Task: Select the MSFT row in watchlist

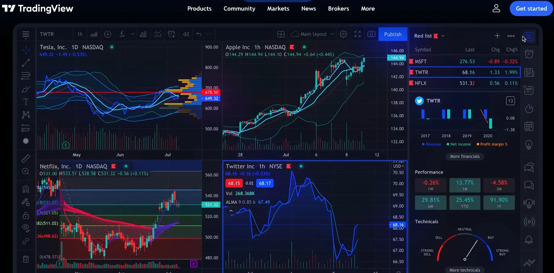Action: point(465,61)
